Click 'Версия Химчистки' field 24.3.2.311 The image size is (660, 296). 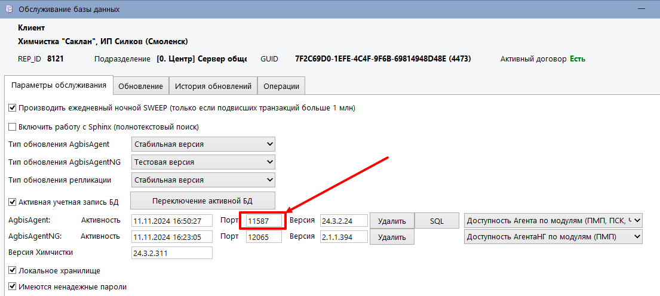tap(172, 252)
